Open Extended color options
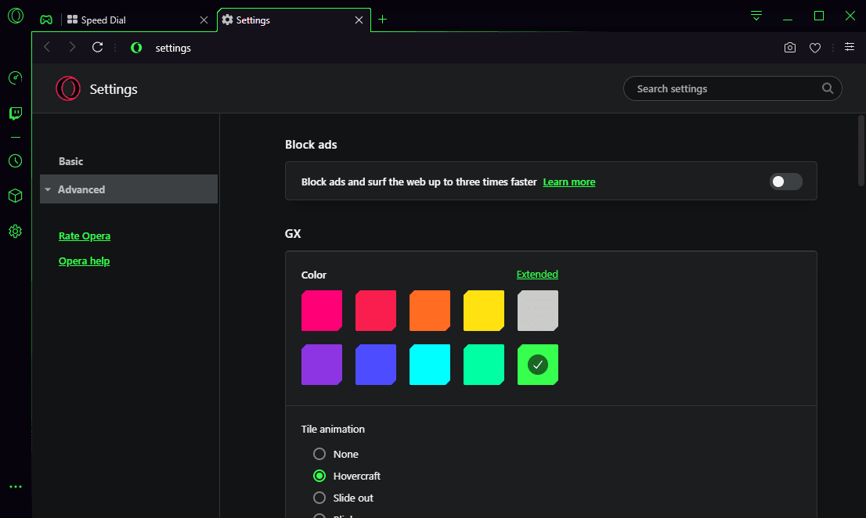 pos(537,274)
